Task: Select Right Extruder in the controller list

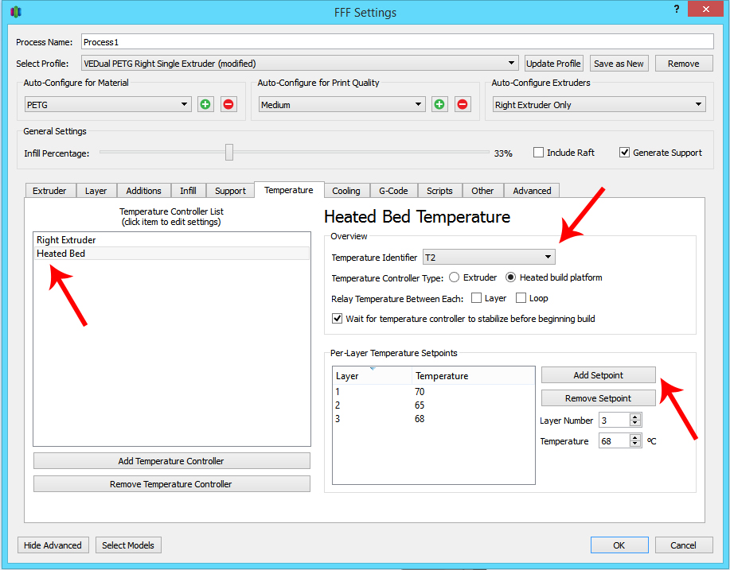Action: (67, 240)
